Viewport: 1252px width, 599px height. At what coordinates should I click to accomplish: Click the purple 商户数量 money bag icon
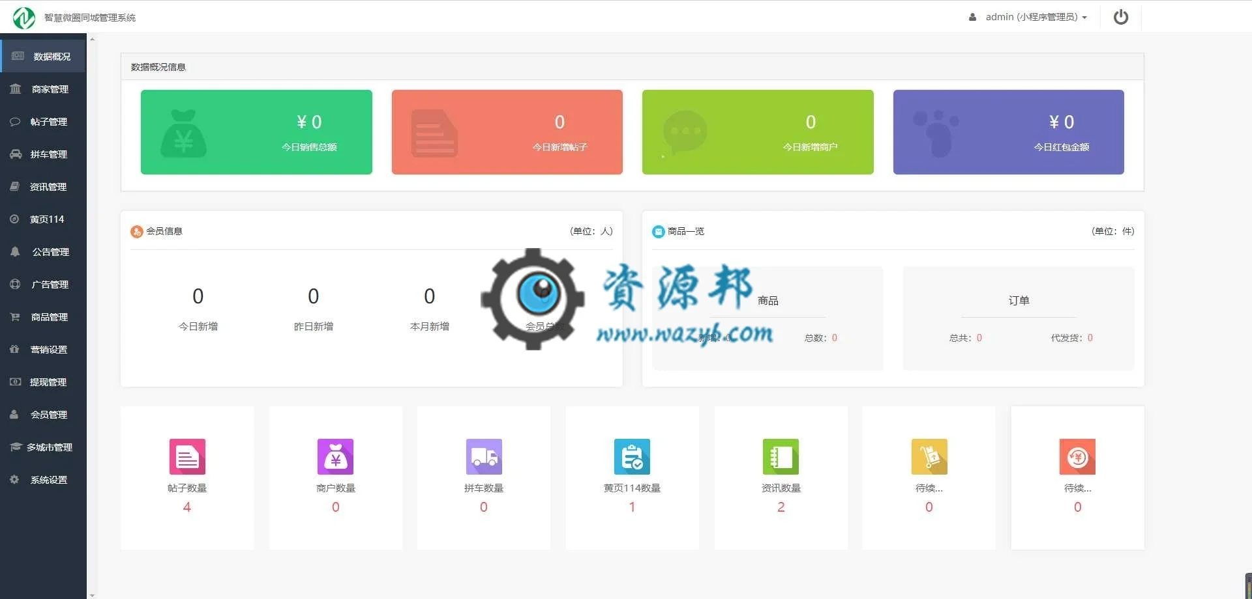[x=335, y=456]
